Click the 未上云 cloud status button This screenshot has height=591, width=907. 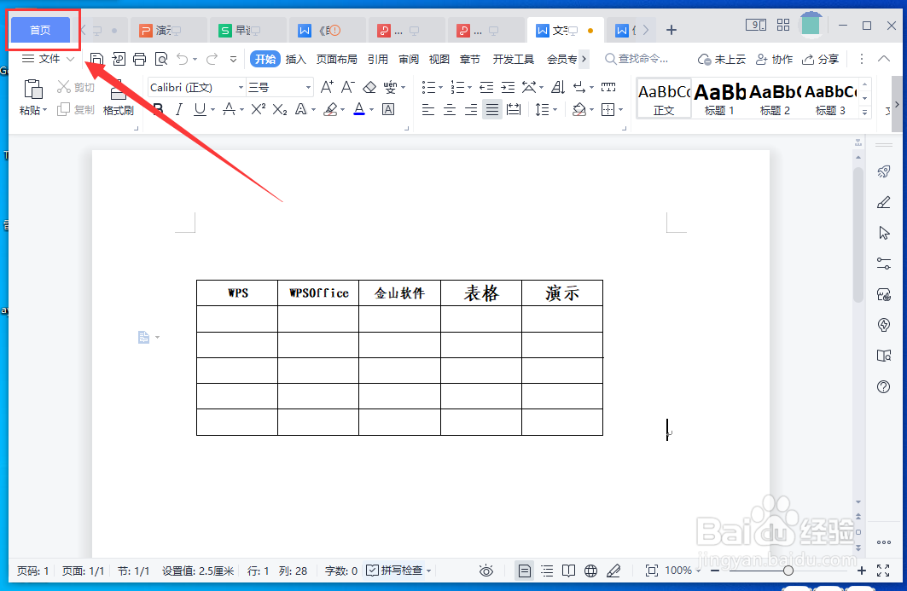pyautogui.click(x=721, y=59)
